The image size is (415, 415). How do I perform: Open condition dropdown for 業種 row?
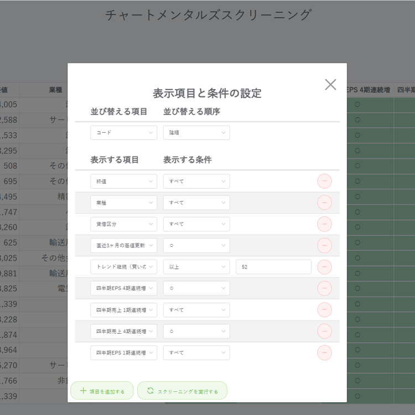(x=196, y=203)
